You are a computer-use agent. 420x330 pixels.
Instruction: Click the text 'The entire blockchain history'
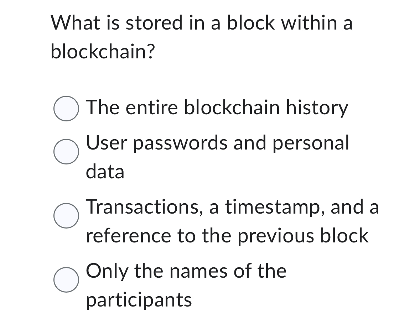(217, 108)
